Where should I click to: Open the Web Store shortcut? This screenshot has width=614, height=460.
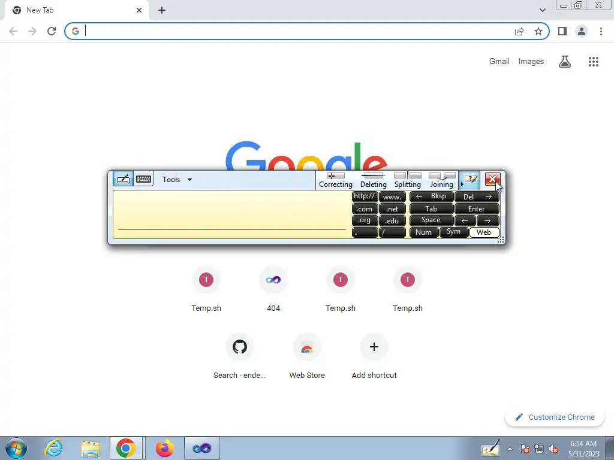pyautogui.click(x=307, y=357)
